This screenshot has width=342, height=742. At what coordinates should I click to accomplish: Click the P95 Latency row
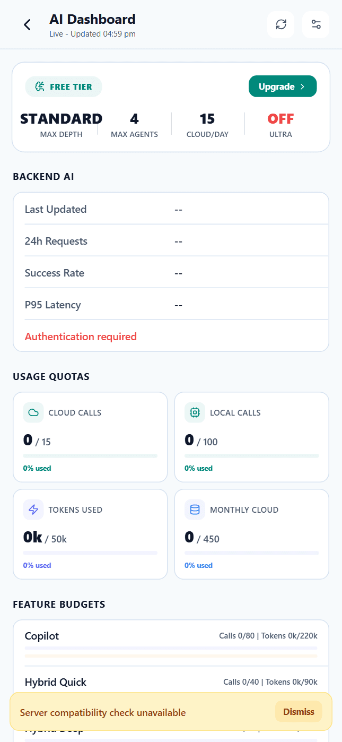[x=171, y=305]
